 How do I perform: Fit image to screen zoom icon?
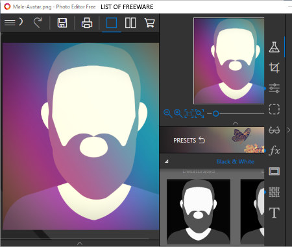click(x=199, y=113)
